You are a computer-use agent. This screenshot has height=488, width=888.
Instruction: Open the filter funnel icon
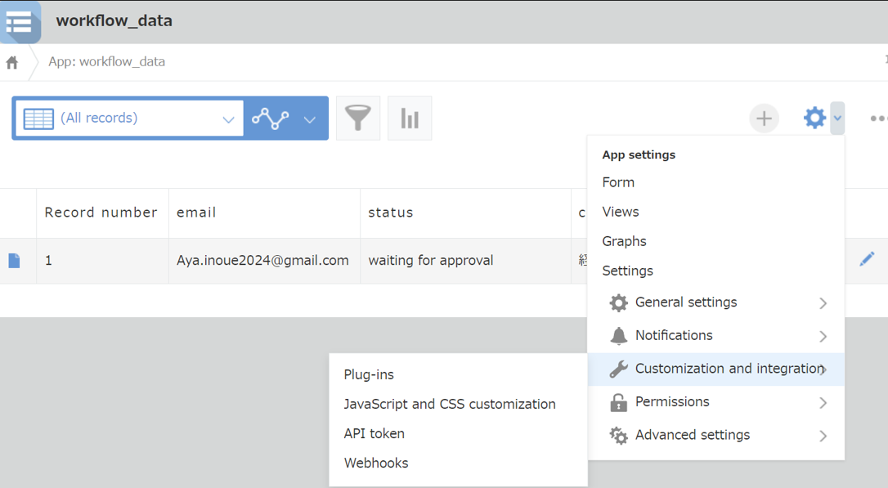[x=358, y=119]
